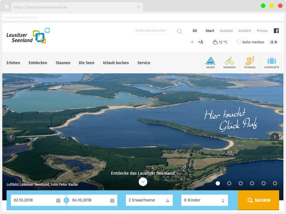This screenshot has width=286, height=214.
Task: Toggle Seite merken heart bookmark
Action: (250, 42)
